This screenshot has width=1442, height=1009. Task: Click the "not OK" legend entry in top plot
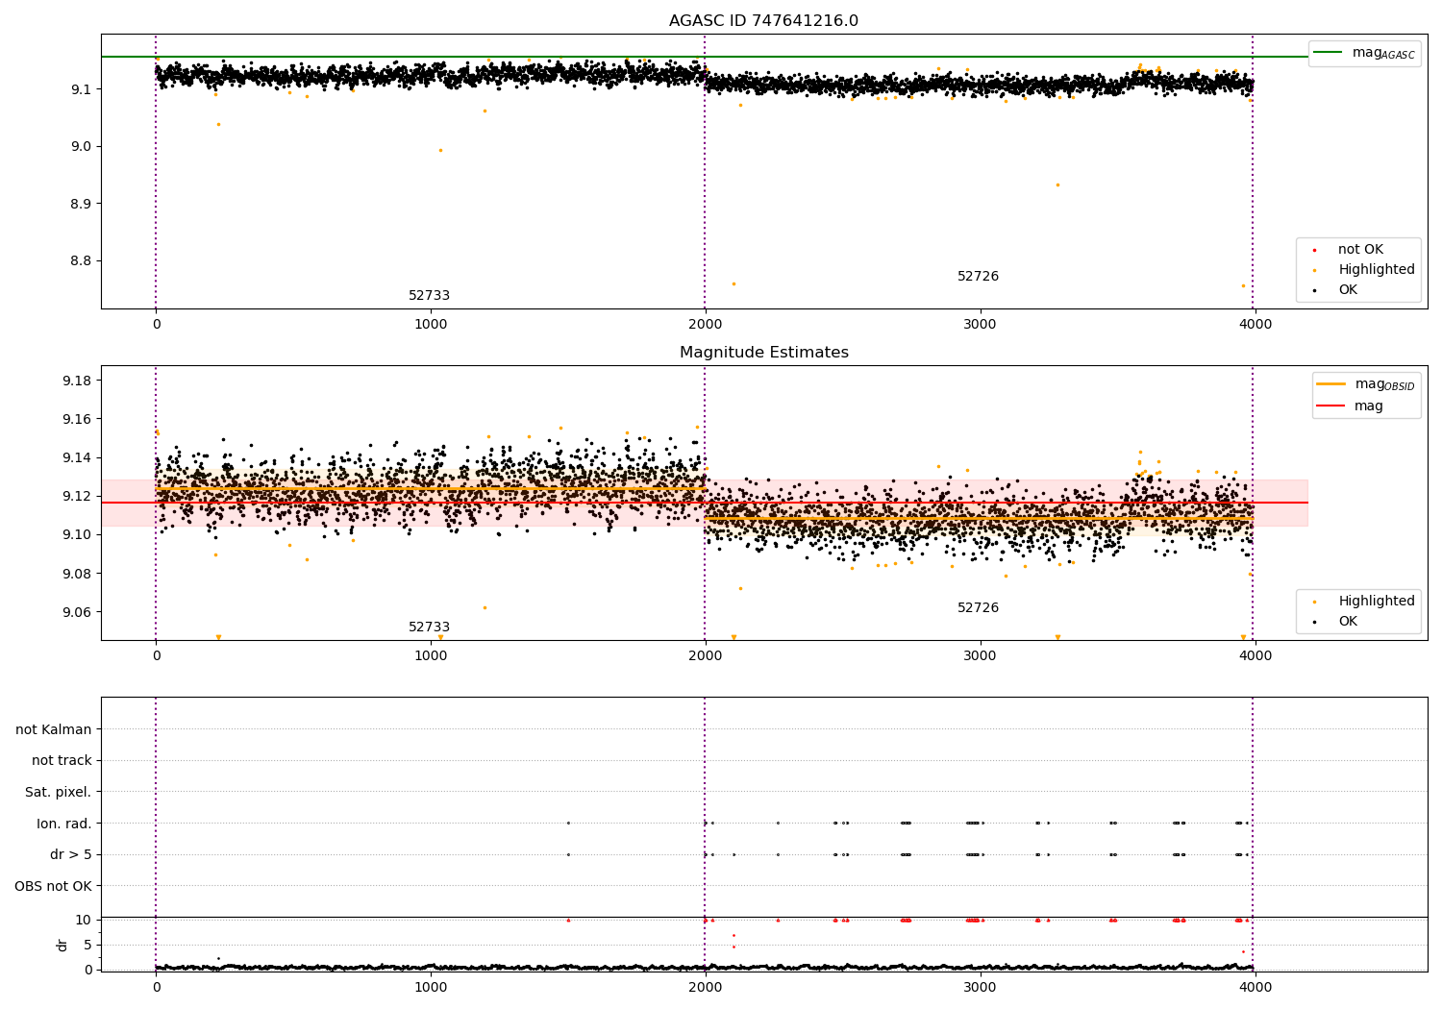click(x=1360, y=250)
